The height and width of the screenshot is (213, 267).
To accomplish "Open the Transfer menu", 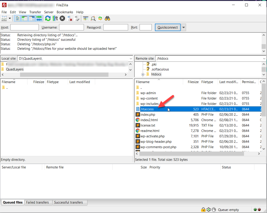I will [x=35, y=12].
